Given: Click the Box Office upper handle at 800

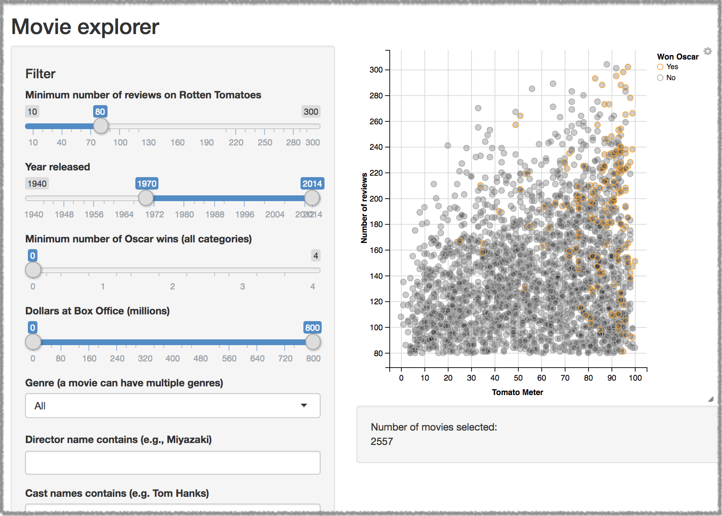Looking at the screenshot, I should click(313, 342).
